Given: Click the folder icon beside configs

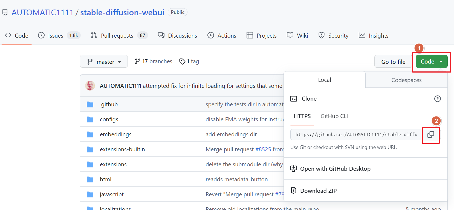Looking at the screenshot, I should tap(90, 119).
